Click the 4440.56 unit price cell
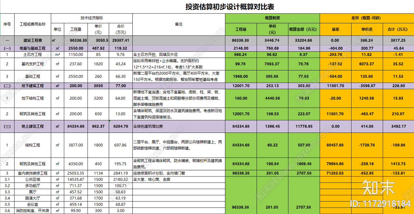 click(272, 98)
